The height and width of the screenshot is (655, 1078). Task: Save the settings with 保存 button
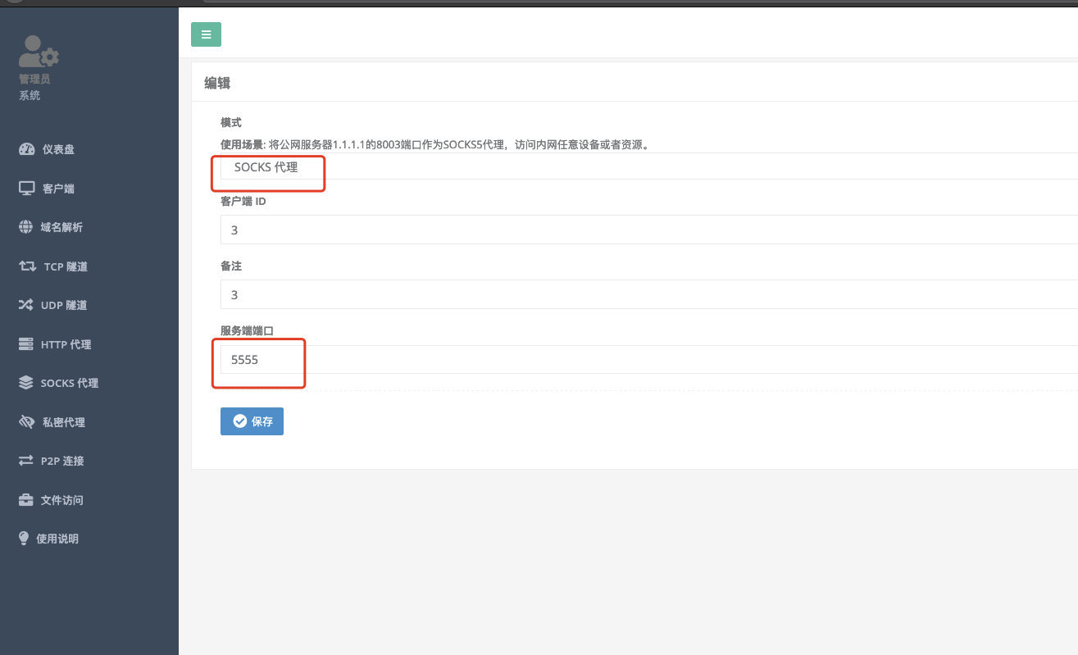pyautogui.click(x=252, y=421)
